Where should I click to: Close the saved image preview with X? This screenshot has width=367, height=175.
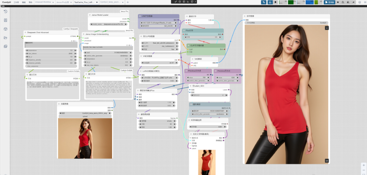(x=327, y=28)
